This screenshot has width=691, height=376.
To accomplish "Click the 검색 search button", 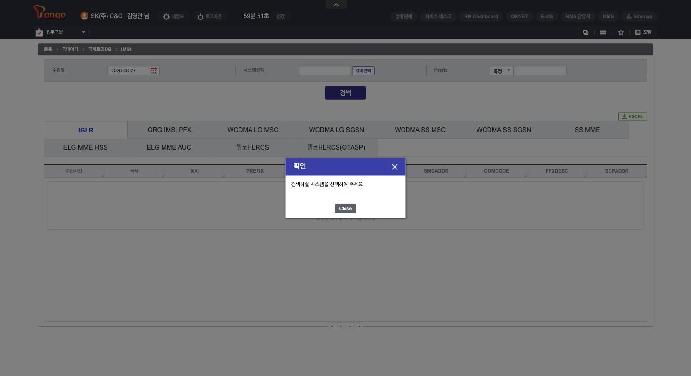I will [x=345, y=93].
